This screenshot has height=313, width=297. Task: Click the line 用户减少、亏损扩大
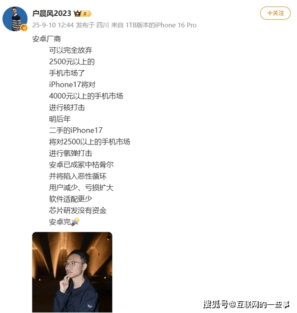[81, 188]
